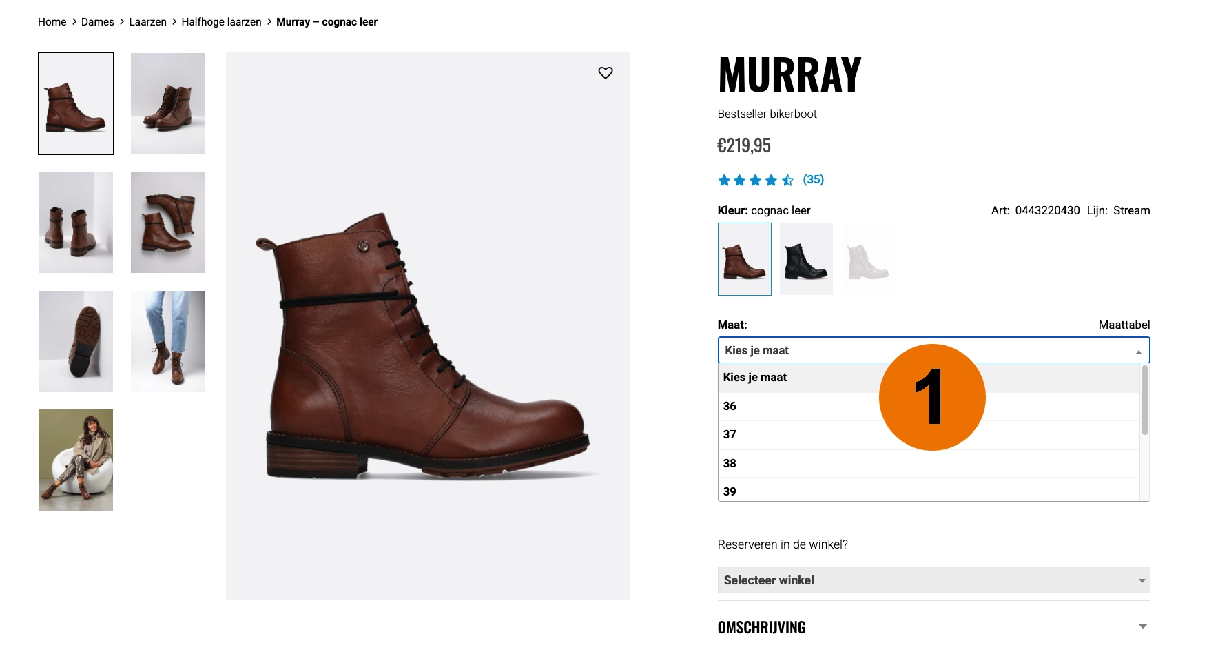Click the star rating icons
1218x652 pixels.
756,181
